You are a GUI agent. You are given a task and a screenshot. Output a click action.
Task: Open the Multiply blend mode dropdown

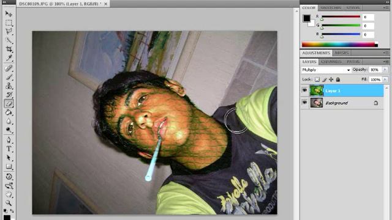click(x=326, y=70)
